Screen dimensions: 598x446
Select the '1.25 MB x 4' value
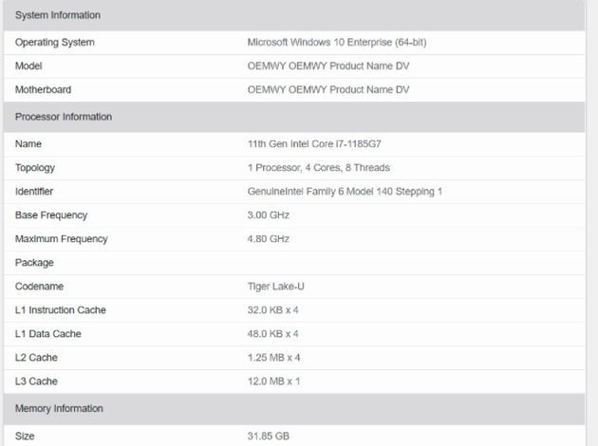(273, 358)
